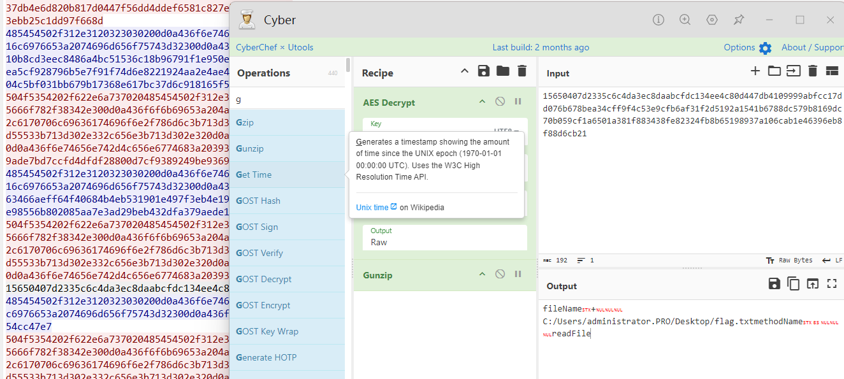Open the info icon in title bar
844x379 pixels.
click(658, 20)
